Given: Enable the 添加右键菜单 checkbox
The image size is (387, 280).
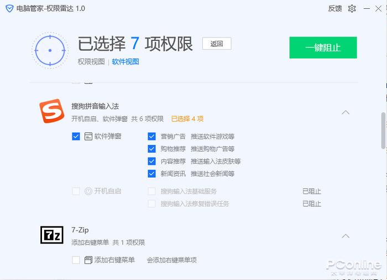Looking at the screenshot, I should 76,260.
